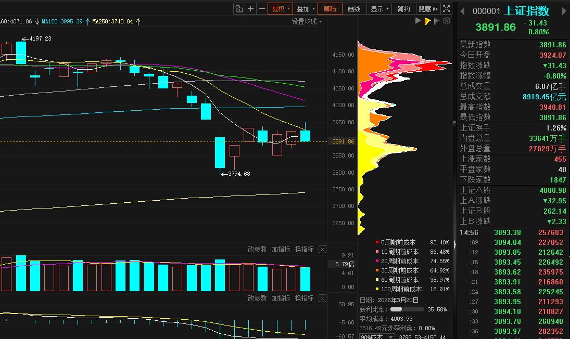Image resolution: width=570 pixels, height=339 pixels.
Task: Click the 4197.23 high price marker
Action: point(40,38)
